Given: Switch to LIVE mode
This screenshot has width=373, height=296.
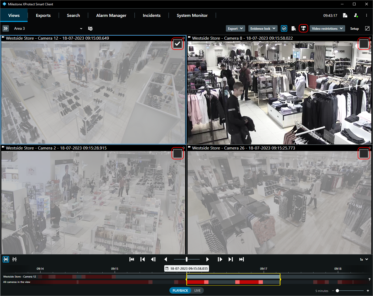Looking at the screenshot, I should [197, 290].
